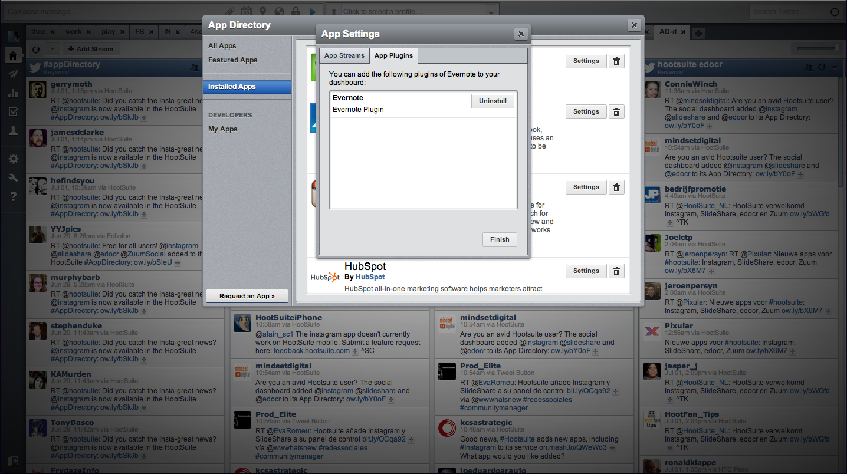The width and height of the screenshot is (847, 474).
Task: Switch to the App Streams tab
Action: tap(344, 55)
